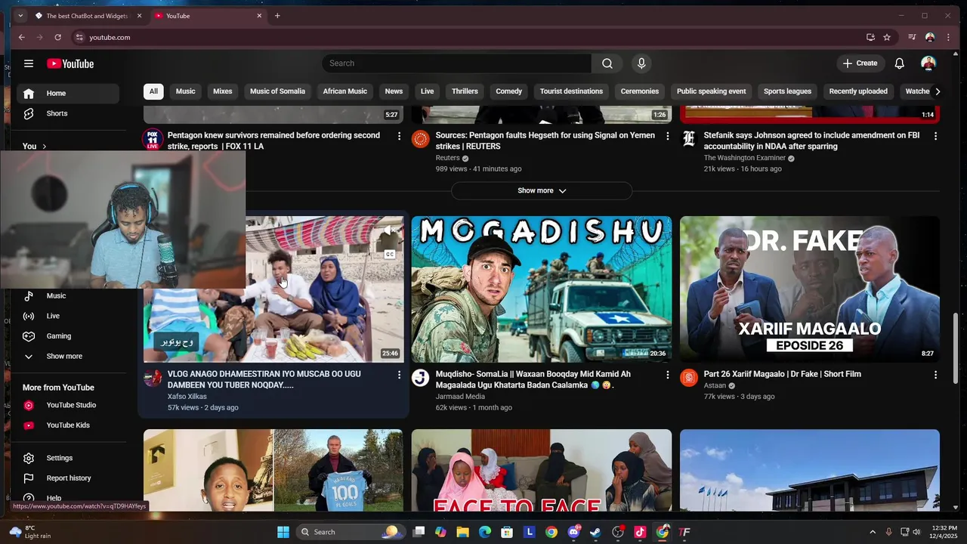
Task: Select the African Music chip
Action: pos(344,91)
